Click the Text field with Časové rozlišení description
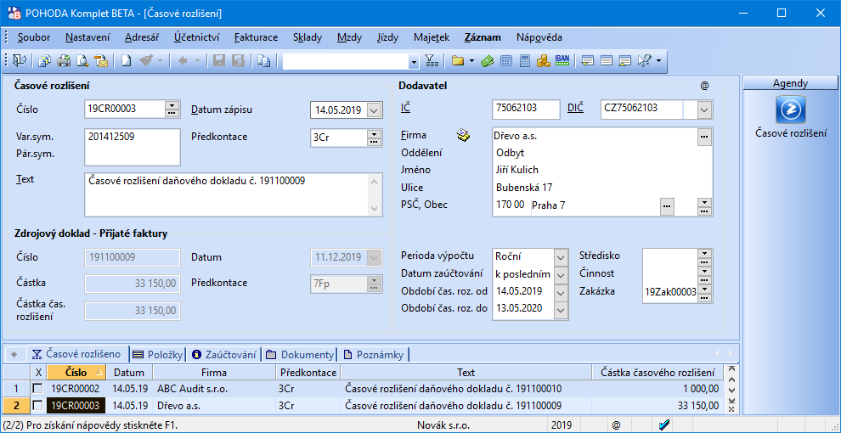 (x=234, y=194)
